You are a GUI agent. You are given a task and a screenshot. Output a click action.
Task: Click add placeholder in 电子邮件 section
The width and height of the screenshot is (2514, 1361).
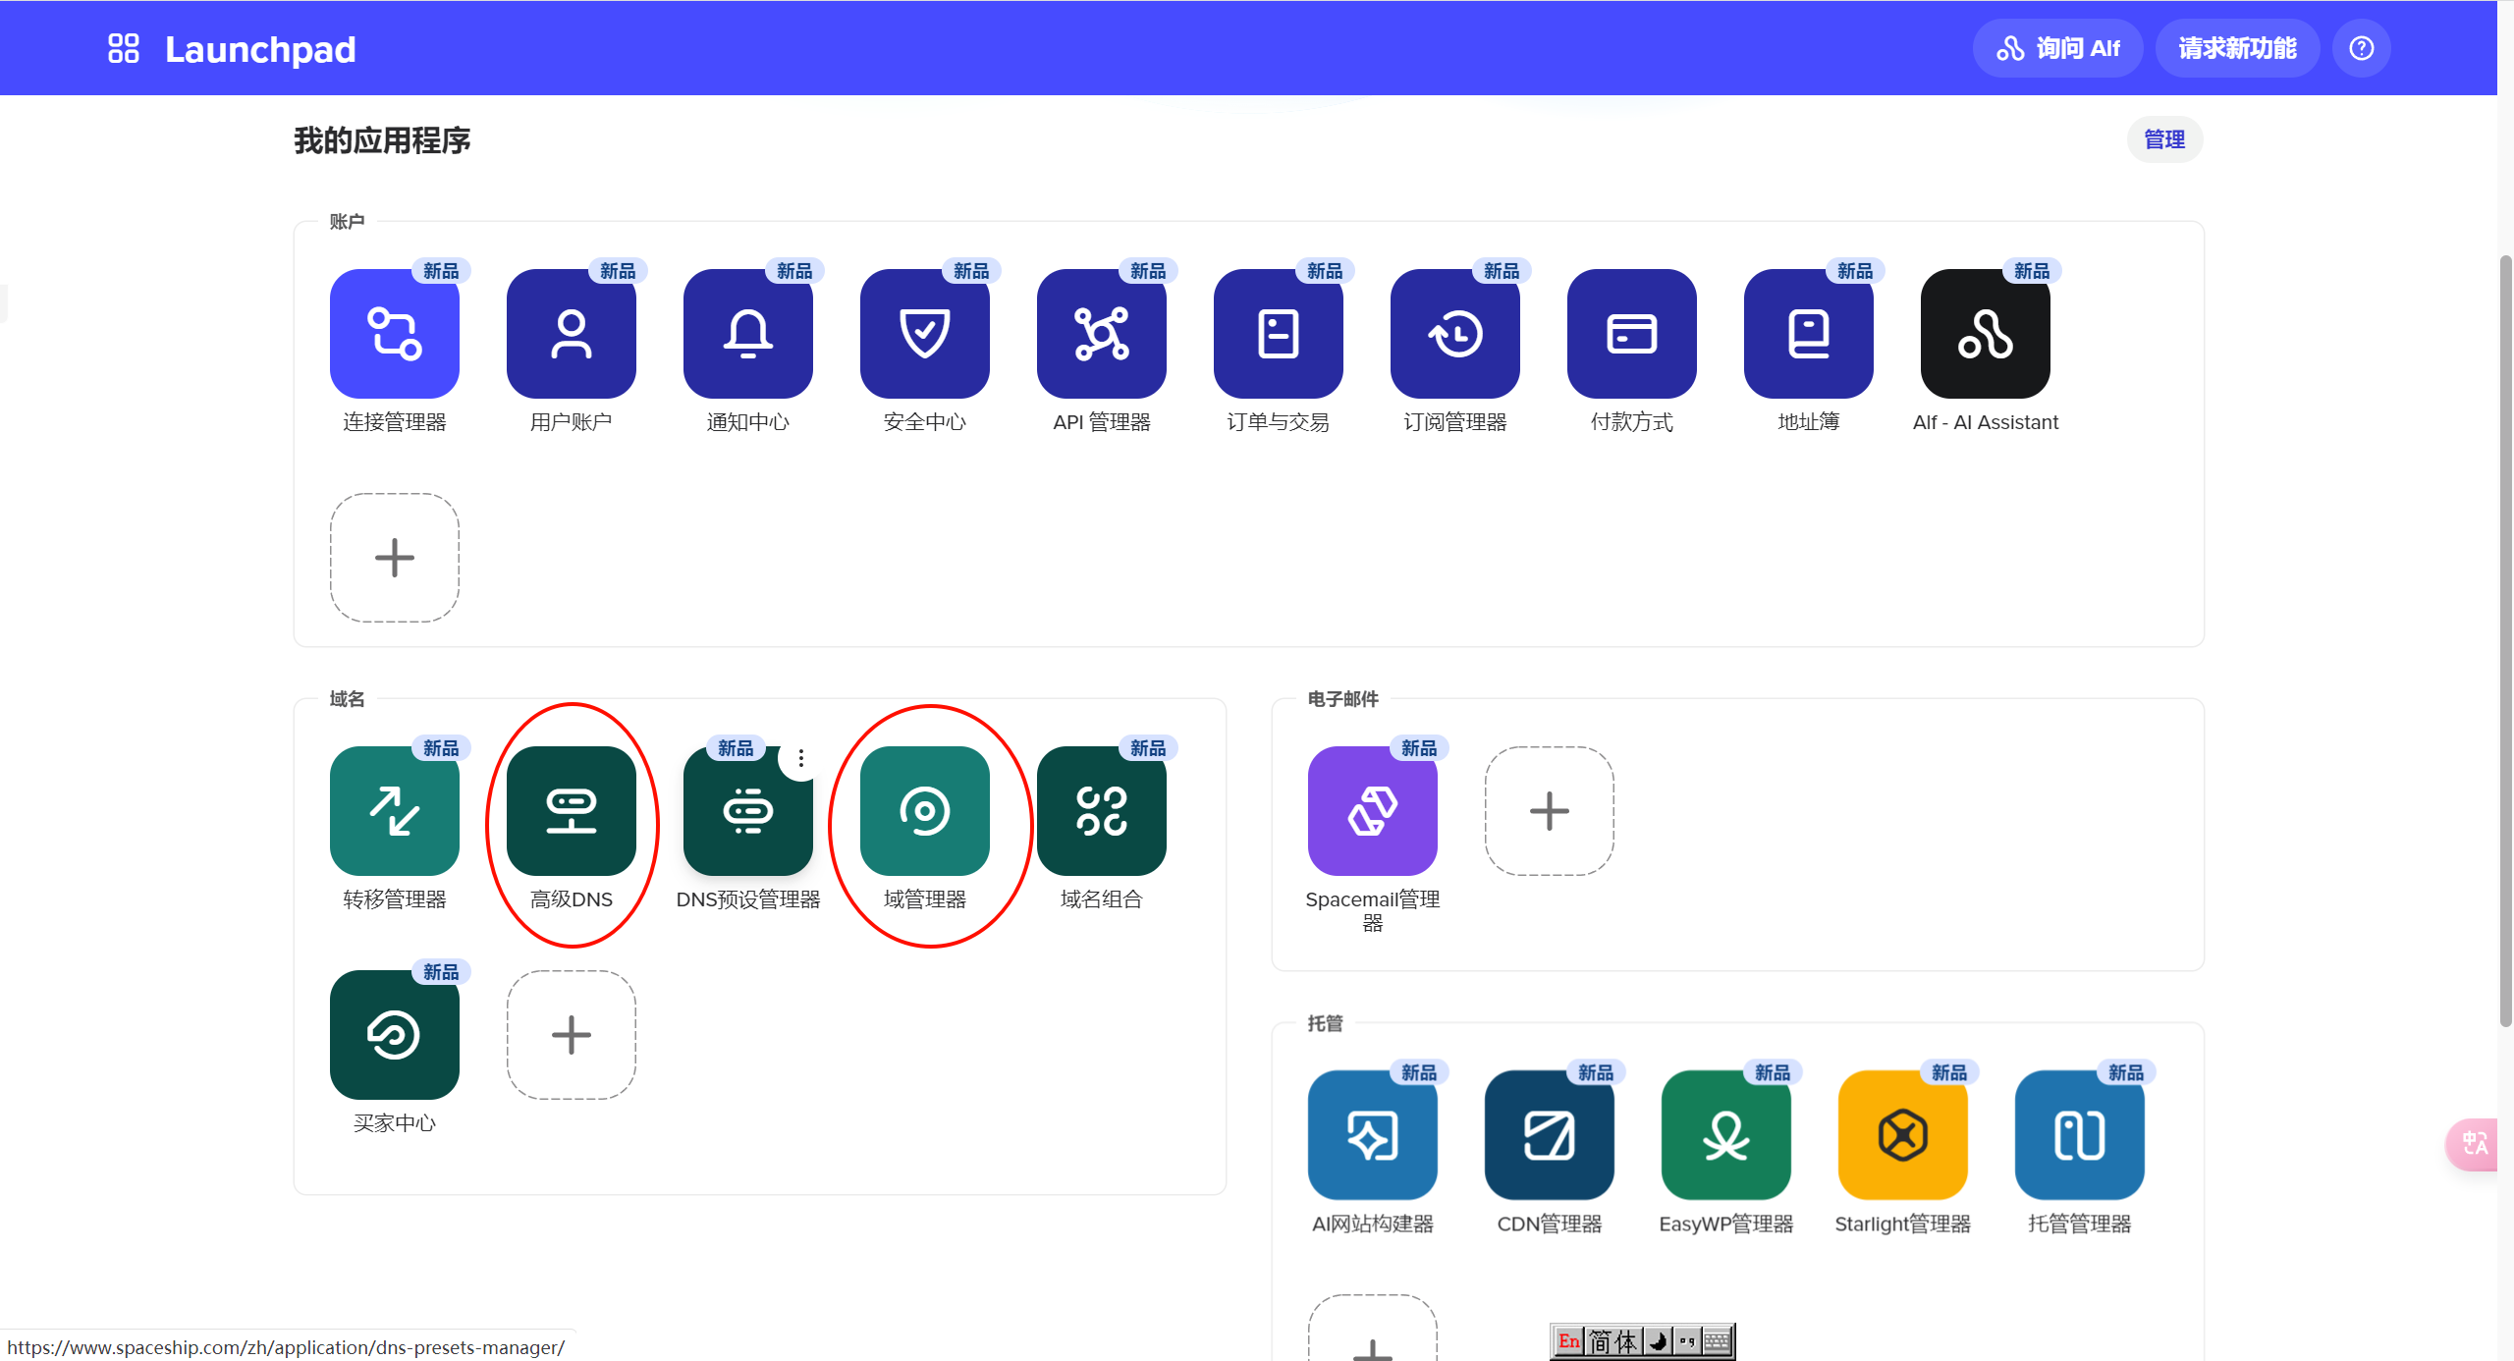pos(1549,811)
